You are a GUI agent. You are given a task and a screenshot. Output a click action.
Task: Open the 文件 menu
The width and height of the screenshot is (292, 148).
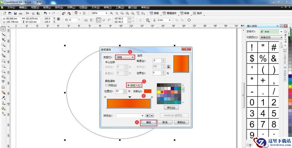click(x=11, y=8)
